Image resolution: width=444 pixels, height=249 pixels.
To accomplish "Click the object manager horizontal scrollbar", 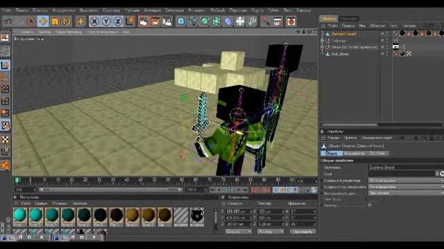I will tap(350, 124).
